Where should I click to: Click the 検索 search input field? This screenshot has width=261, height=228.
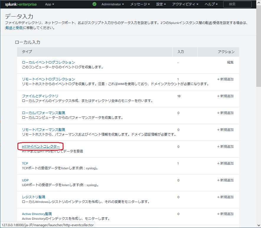click(237, 4)
